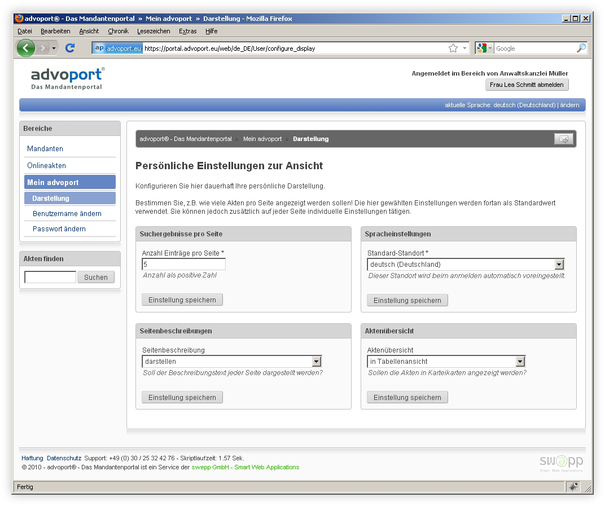Open the Haftung footer link

coord(32,458)
